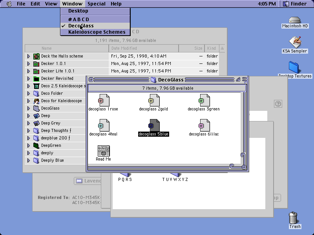Select the Read Me document icon

104,151
